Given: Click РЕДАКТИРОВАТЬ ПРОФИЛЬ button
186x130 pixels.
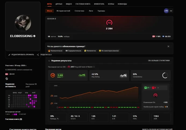Looking at the screenshot, I should tap(21, 55).
